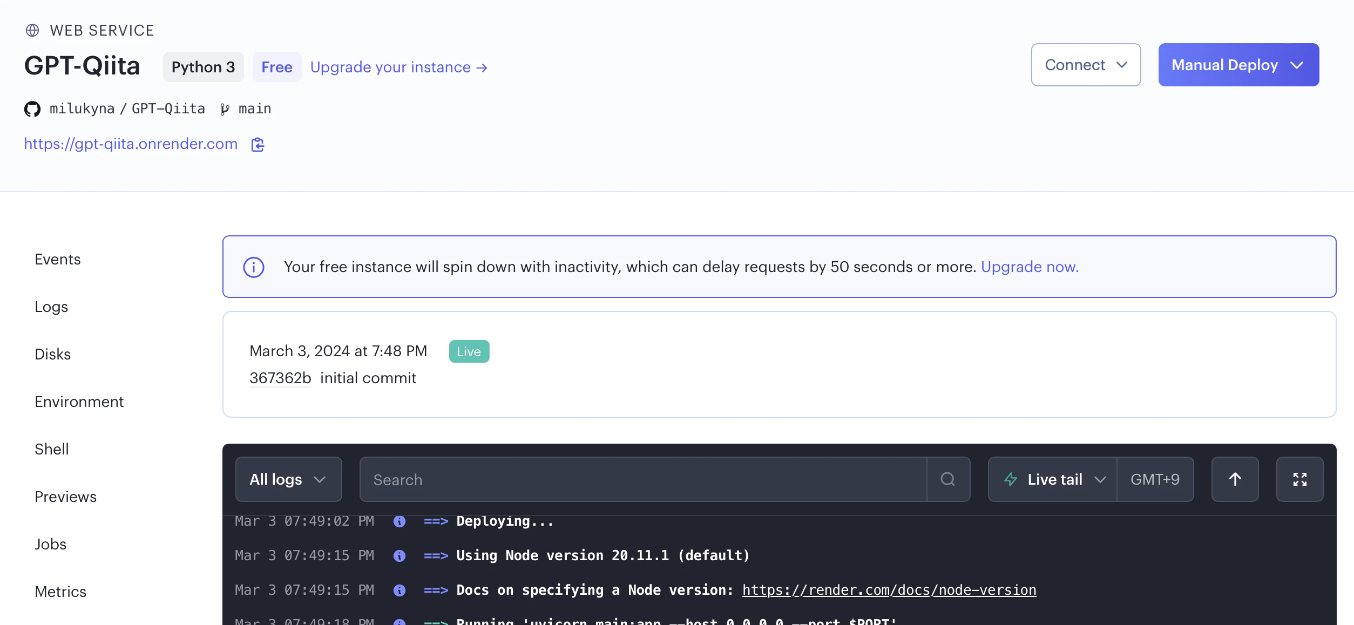
Task: Open the Disks sidebar section
Action: 53,355
